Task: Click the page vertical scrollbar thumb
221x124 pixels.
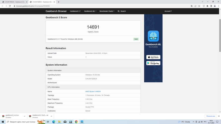Action: pos(220,35)
